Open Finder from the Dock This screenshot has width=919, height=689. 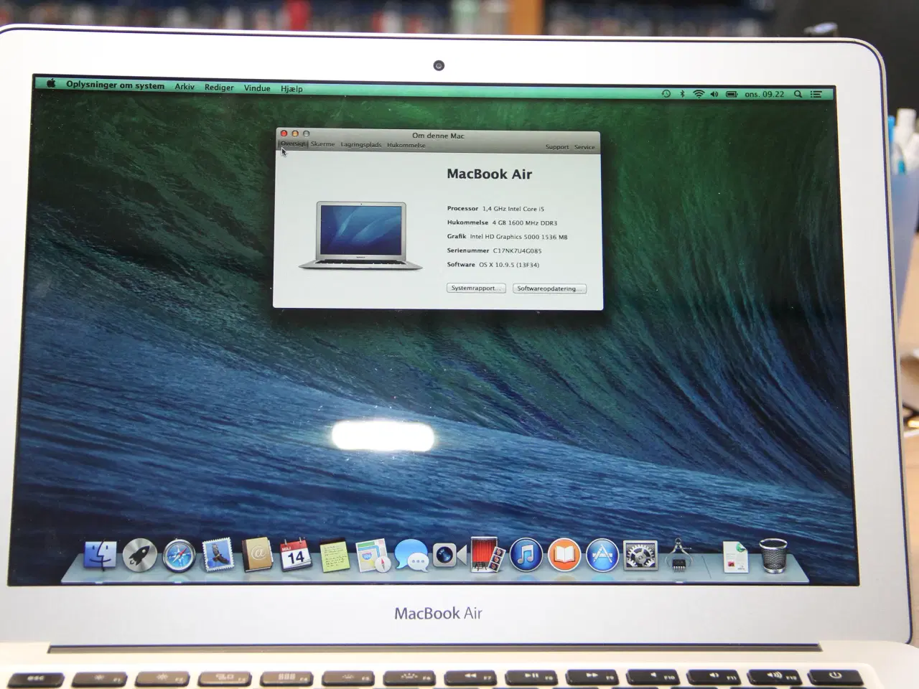pos(101,554)
